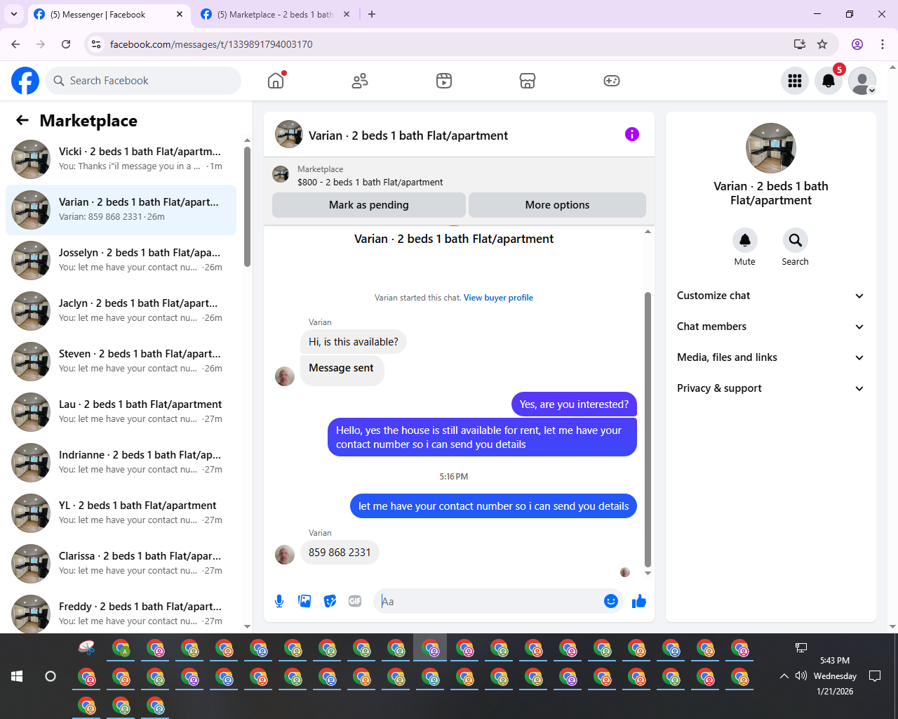Send a thumbs-up like
Image resolution: width=898 pixels, height=719 pixels.
pyautogui.click(x=638, y=601)
